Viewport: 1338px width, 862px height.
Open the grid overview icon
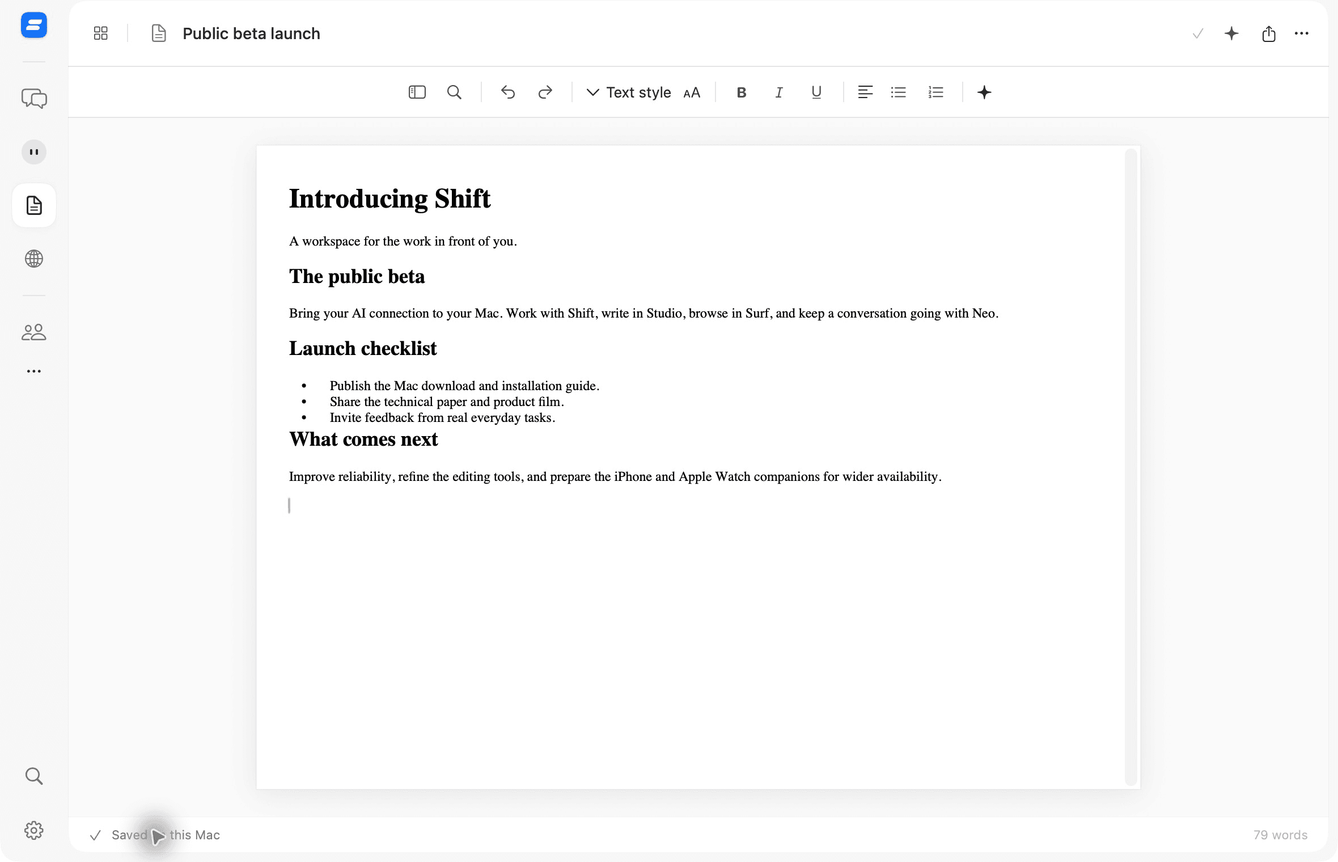tap(100, 33)
